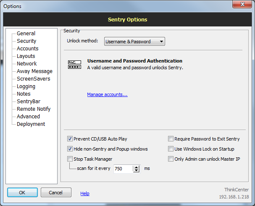
Task: Click the Cancel button
Action: [x=56, y=193]
